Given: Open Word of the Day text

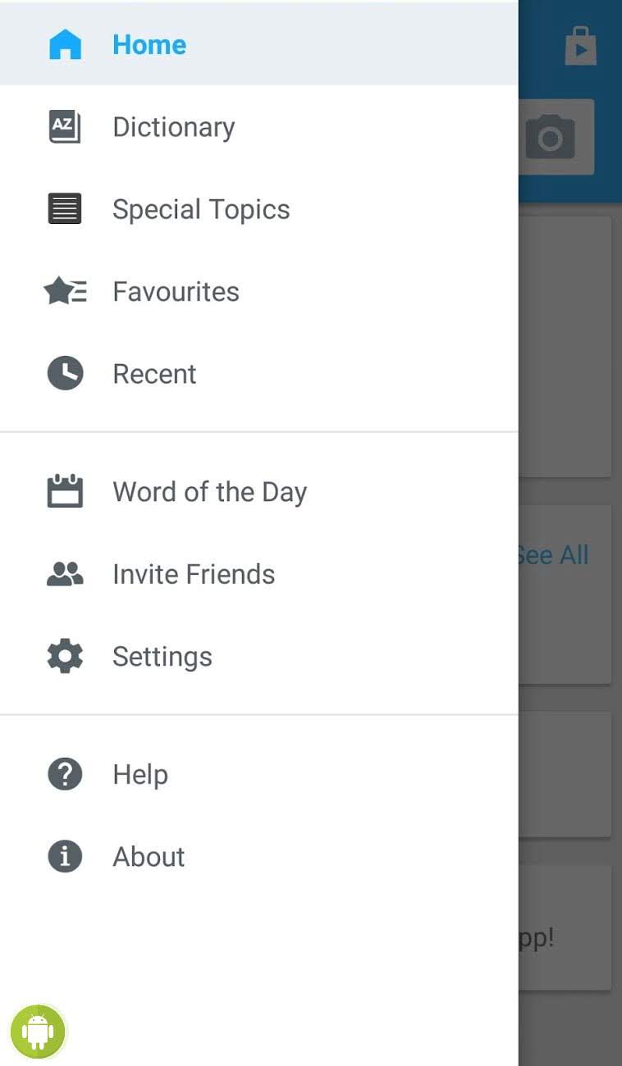Looking at the screenshot, I should (209, 491).
